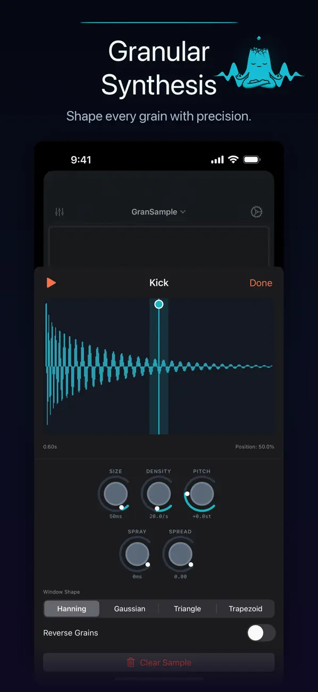The image size is (318, 692).
Task: Click the cellular signal bars icon
Action: [x=217, y=160]
